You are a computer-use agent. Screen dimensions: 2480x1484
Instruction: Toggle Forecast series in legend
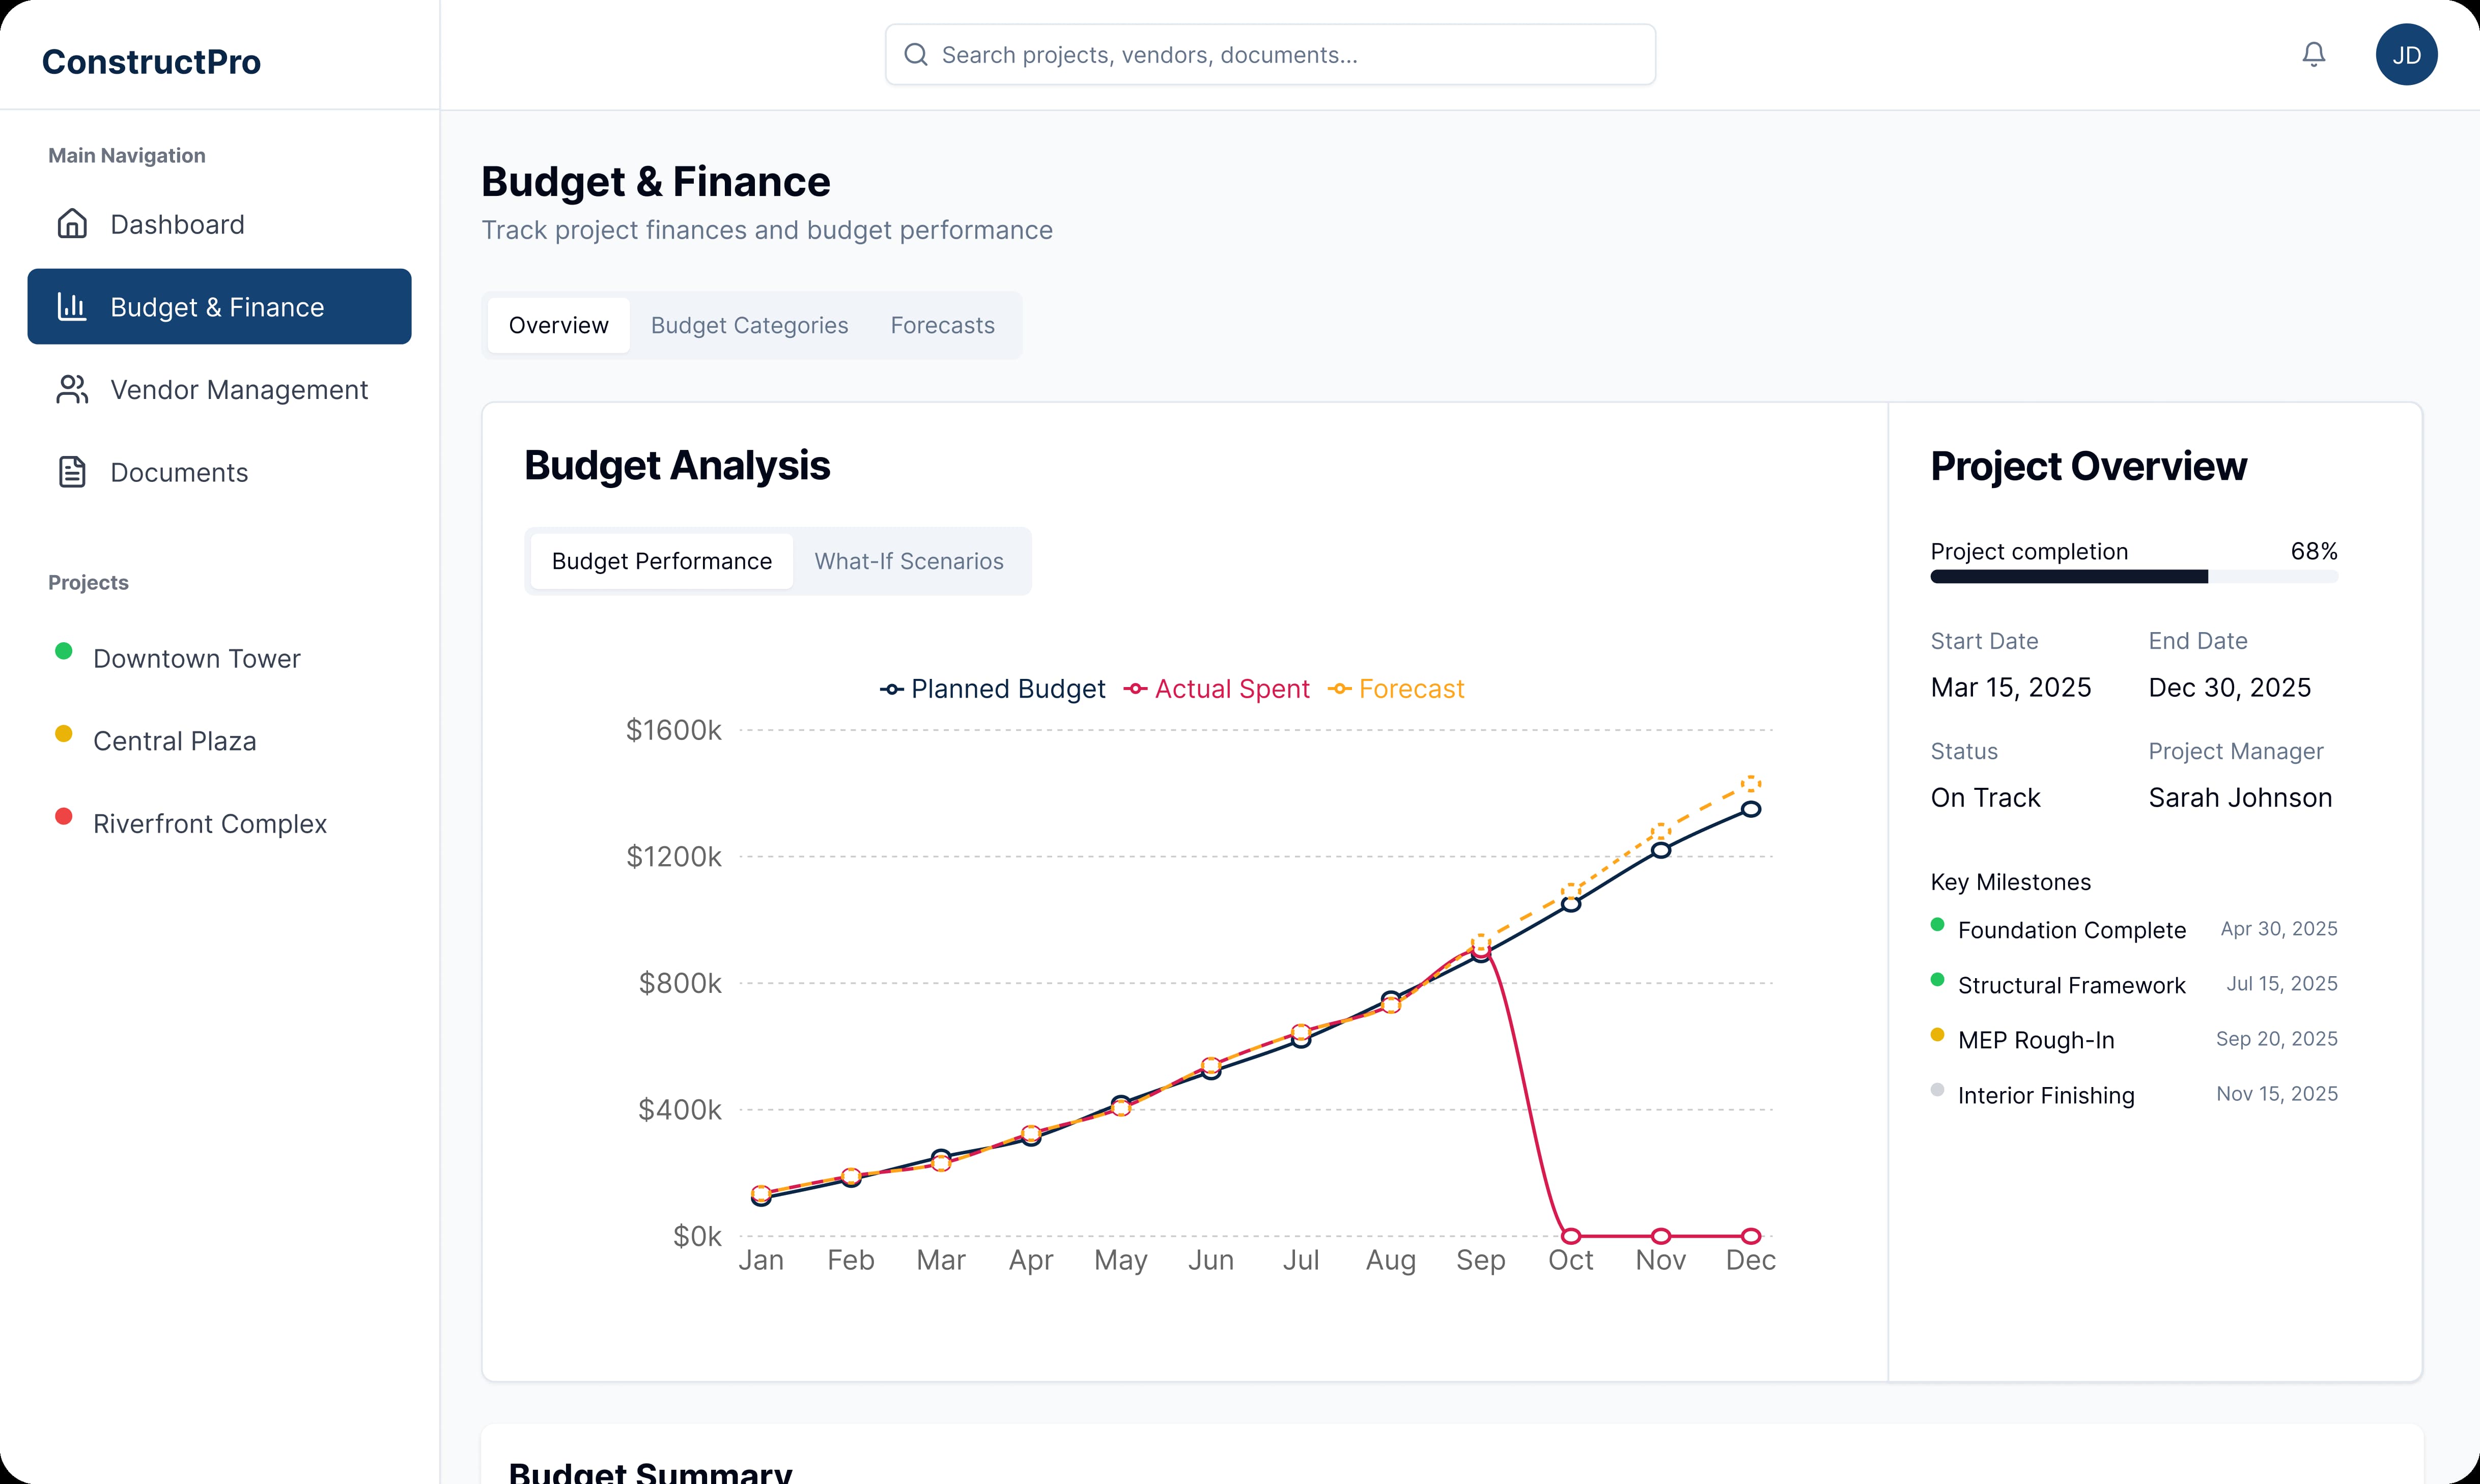(x=1396, y=689)
